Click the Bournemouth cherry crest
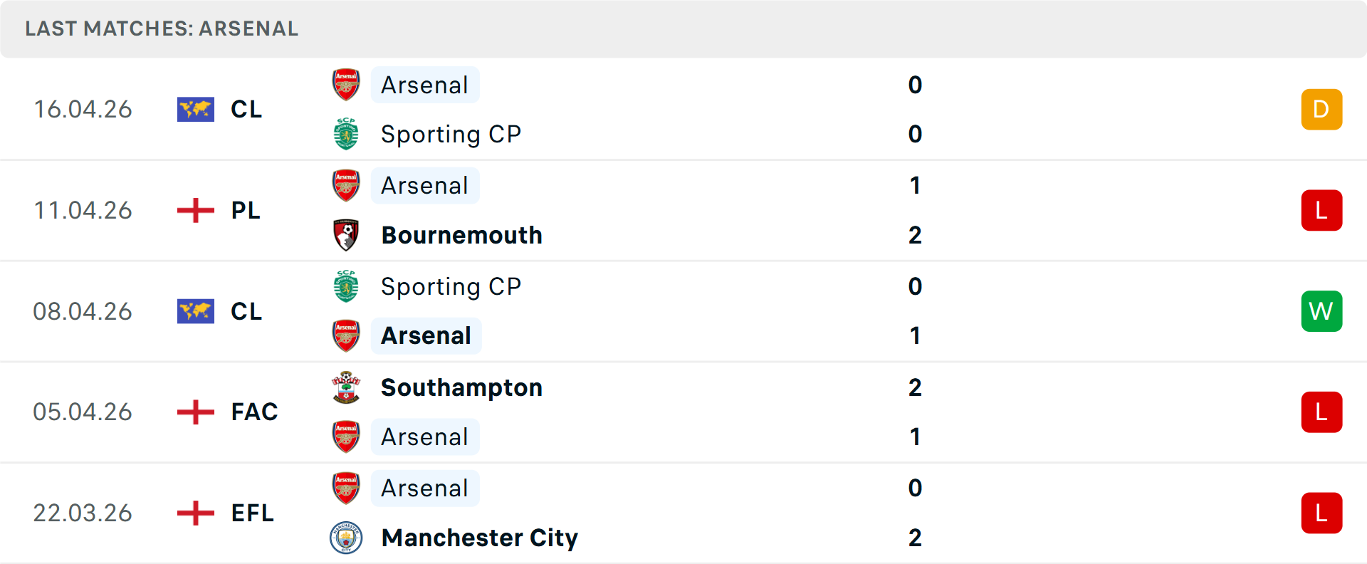 (x=346, y=235)
